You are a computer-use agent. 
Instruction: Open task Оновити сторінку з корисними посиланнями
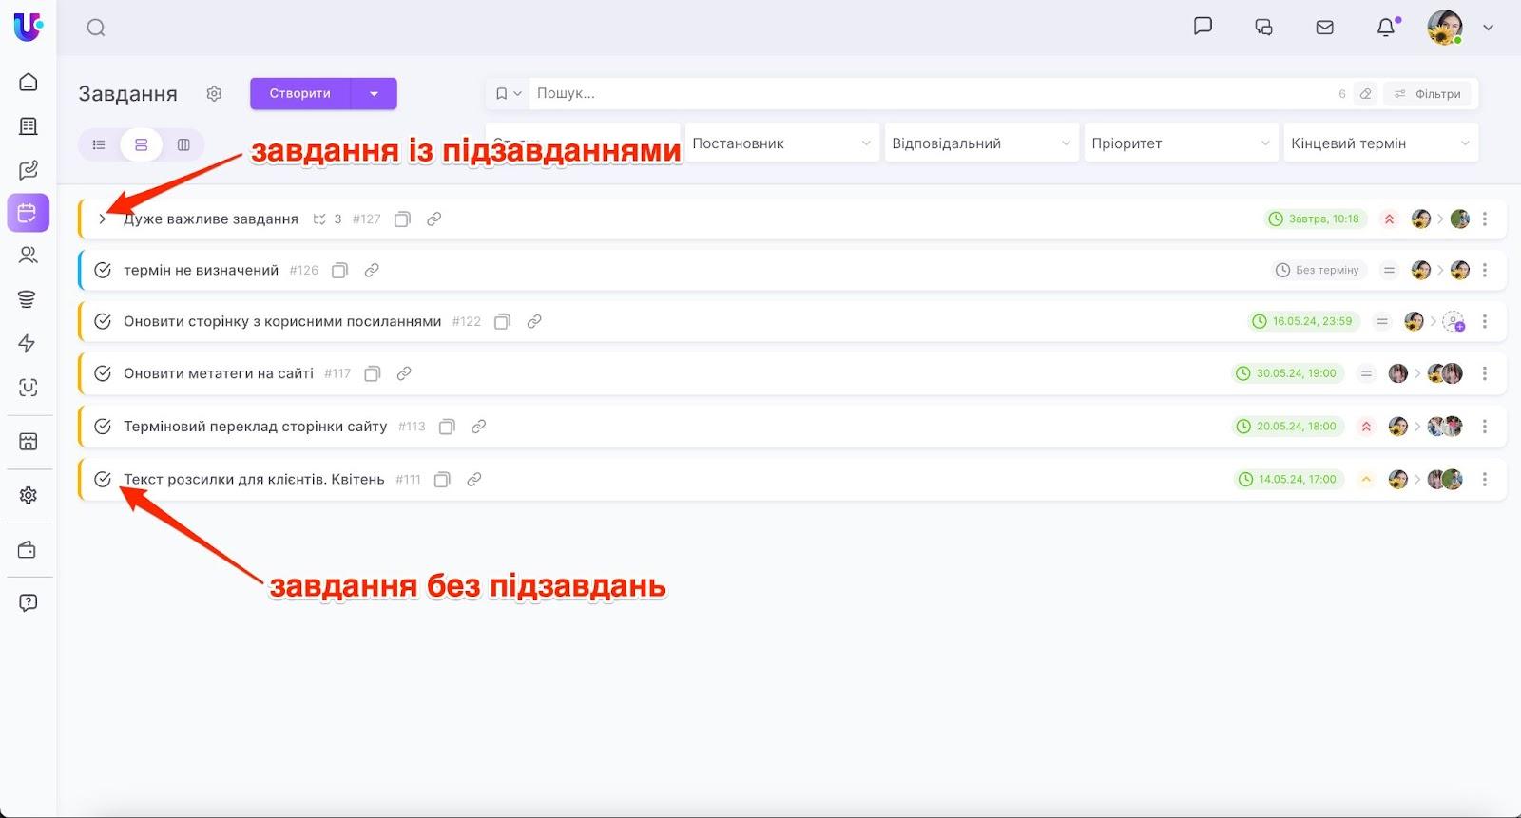(x=282, y=321)
